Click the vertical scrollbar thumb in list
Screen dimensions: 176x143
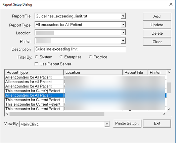169,88
